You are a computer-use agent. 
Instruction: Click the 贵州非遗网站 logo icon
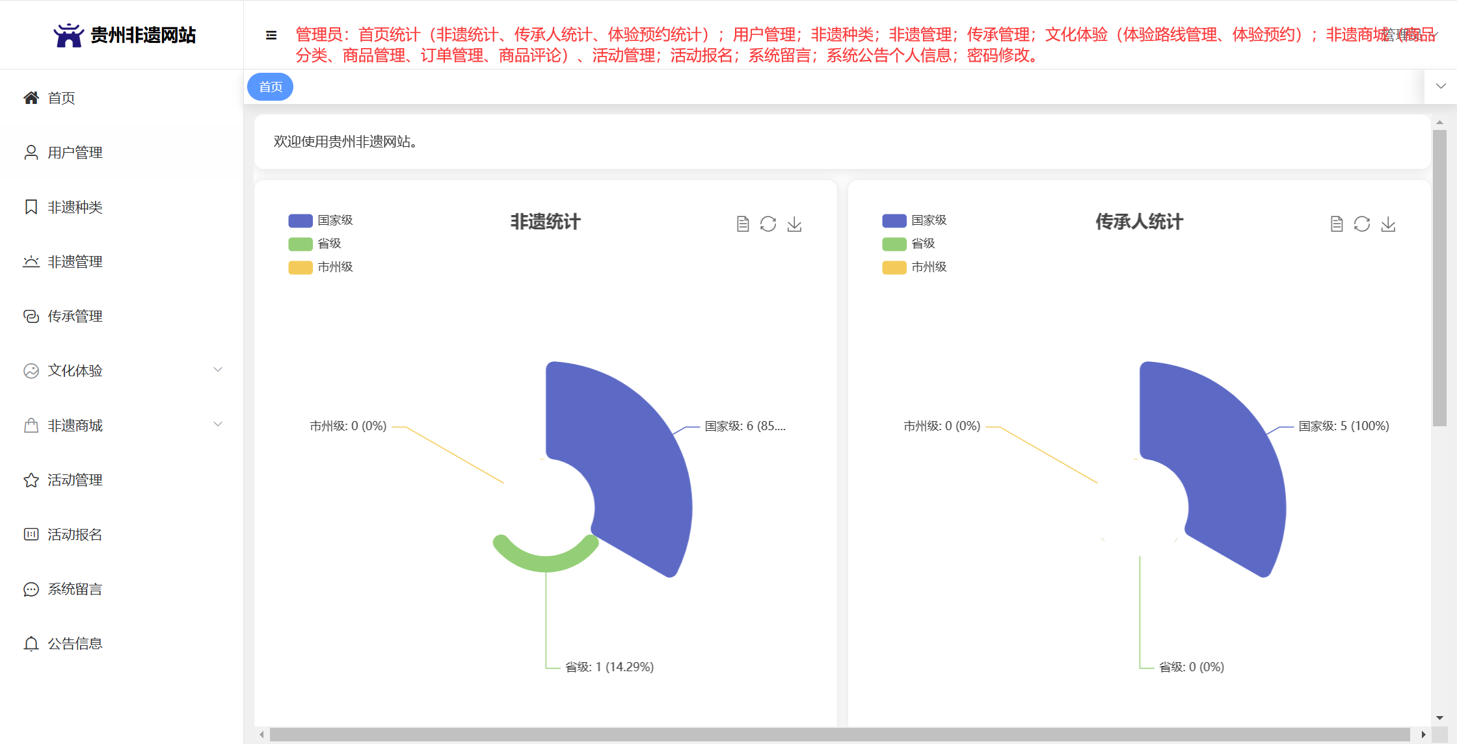point(68,35)
